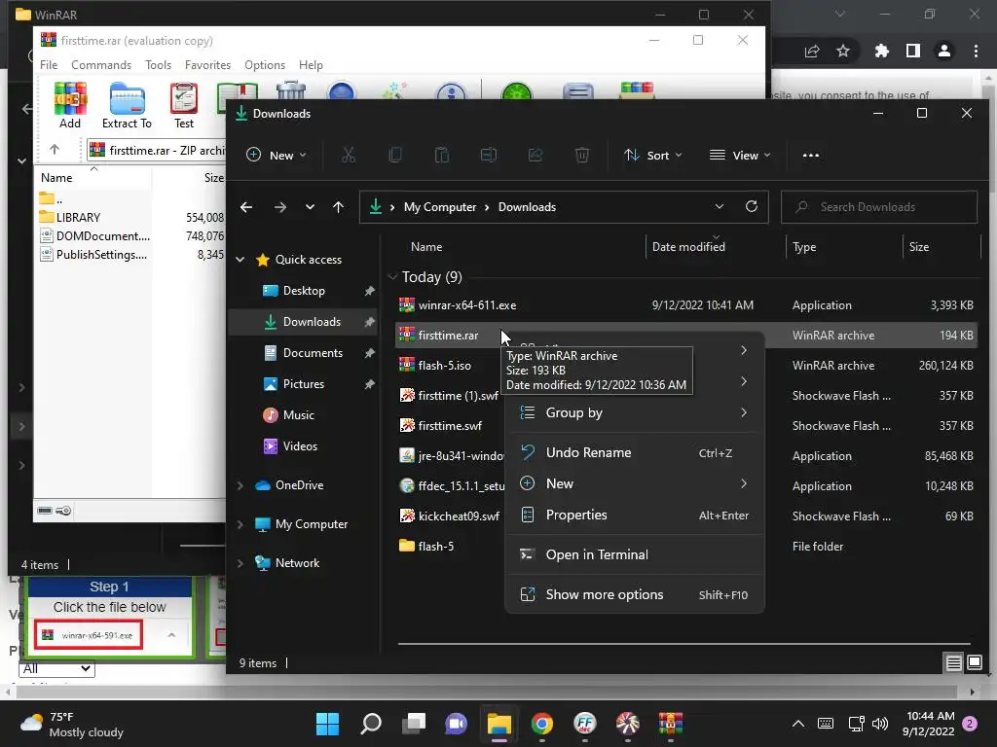The height and width of the screenshot is (747, 997).
Task: Switch to large thumbnails view icon in status bar
Action: point(974,663)
